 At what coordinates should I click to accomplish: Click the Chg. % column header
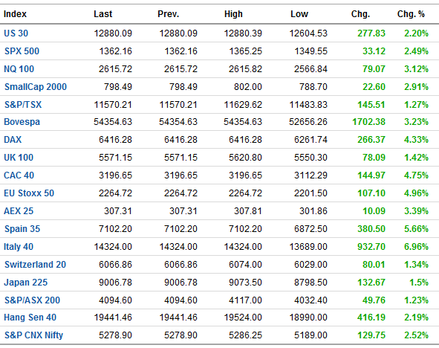[411, 14]
